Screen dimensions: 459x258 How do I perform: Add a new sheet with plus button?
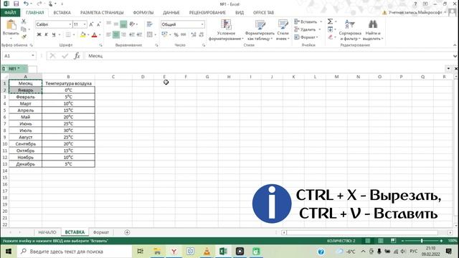[x=127, y=232]
